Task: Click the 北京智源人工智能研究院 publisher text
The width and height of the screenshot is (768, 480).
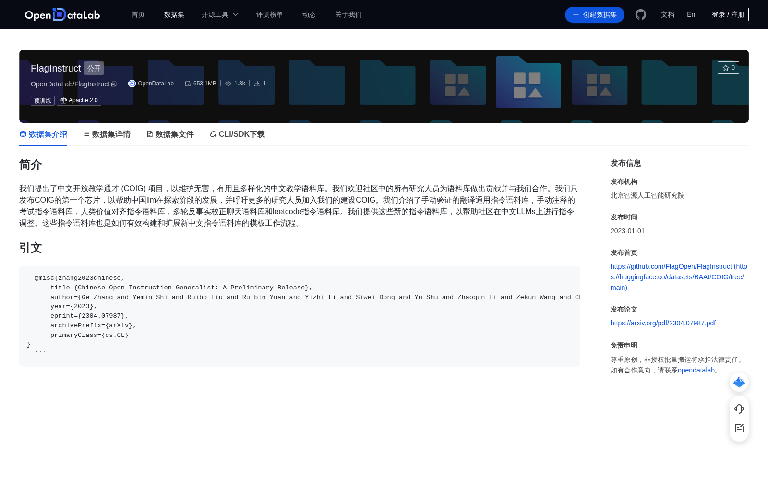Action: [648, 195]
